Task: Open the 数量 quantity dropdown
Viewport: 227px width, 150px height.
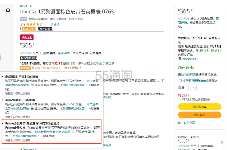Action: pyautogui.click(x=192, y=88)
